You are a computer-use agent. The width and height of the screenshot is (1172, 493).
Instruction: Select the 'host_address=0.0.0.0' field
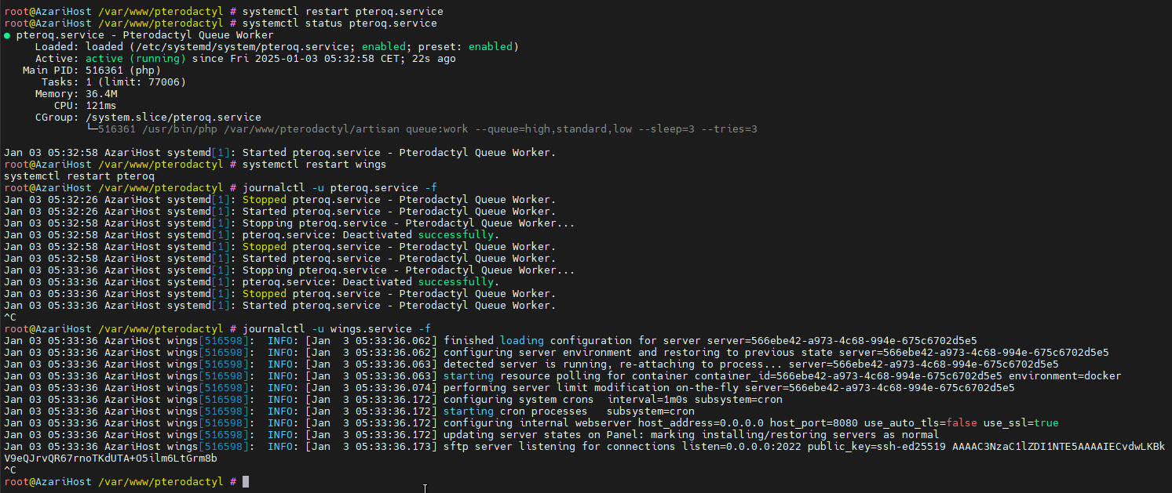click(701, 422)
